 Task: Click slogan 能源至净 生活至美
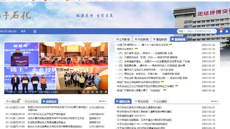[x=95, y=16]
